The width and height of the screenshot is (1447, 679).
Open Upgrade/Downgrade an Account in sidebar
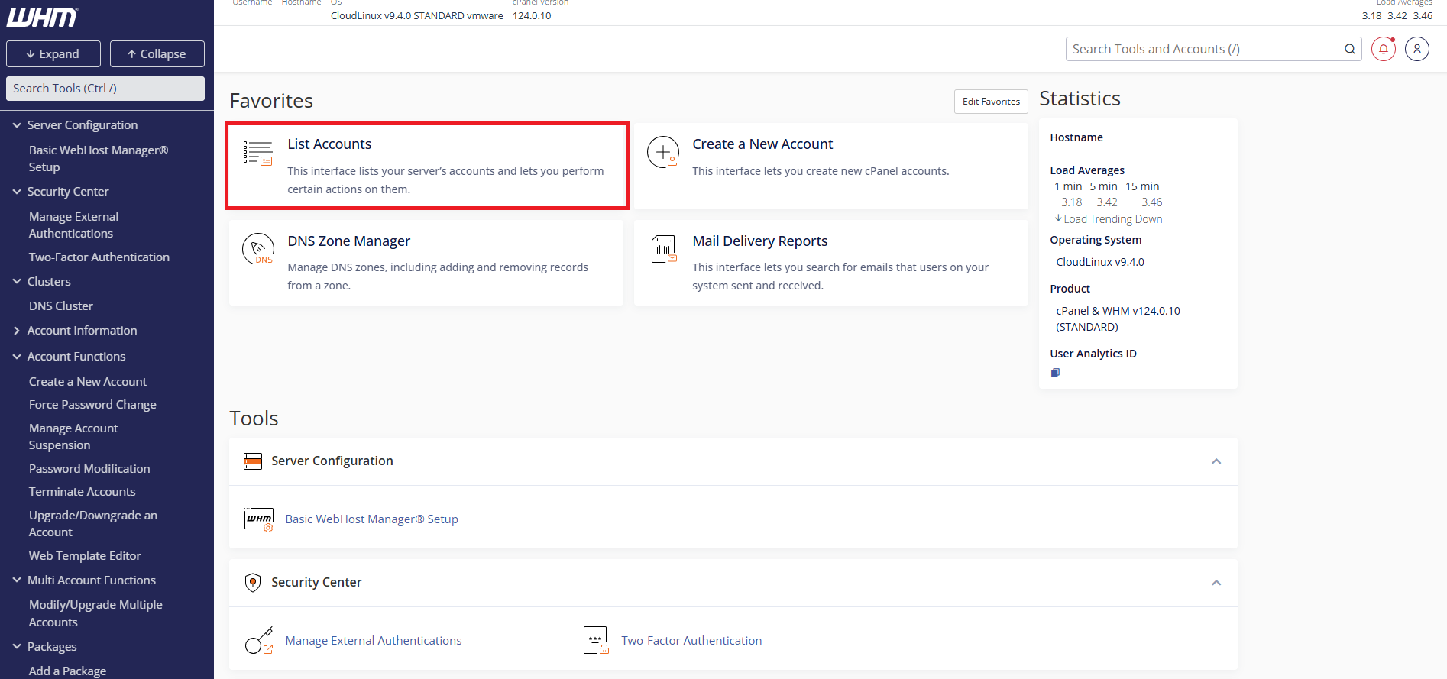[93, 524]
